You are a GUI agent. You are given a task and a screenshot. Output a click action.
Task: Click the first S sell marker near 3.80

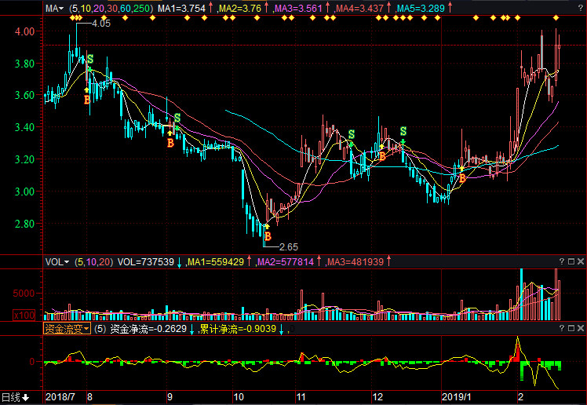pos(89,59)
